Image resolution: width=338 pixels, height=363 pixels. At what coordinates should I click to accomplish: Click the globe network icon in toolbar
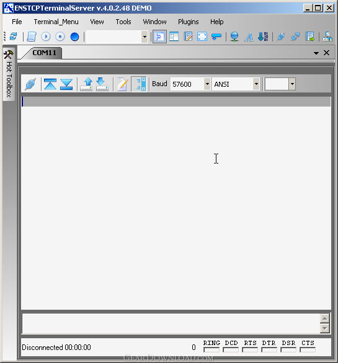(x=234, y=37)
